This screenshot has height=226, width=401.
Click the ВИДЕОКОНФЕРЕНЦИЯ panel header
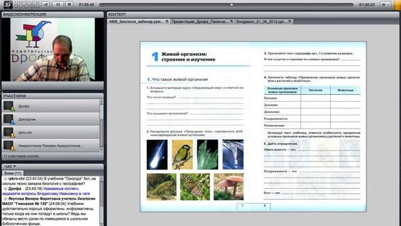coord(53,14)
